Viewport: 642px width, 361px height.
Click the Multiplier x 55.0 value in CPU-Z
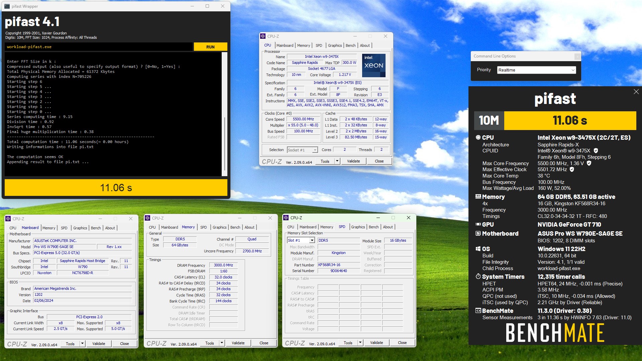click(x=303, y=125)
